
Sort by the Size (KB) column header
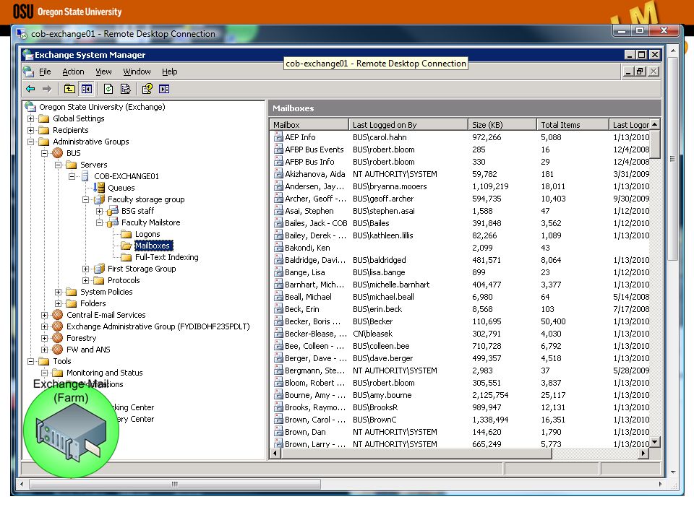coord(502,125)
